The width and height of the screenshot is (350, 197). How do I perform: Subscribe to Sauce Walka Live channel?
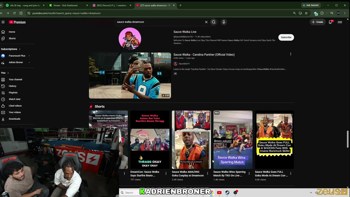286,37
